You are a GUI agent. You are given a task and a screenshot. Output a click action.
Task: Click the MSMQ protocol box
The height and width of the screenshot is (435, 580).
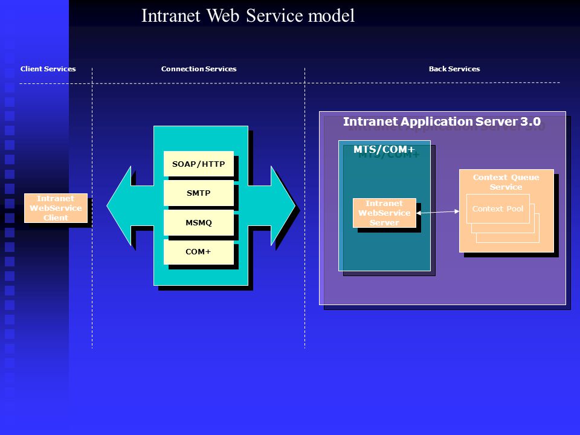coord(199,223)
